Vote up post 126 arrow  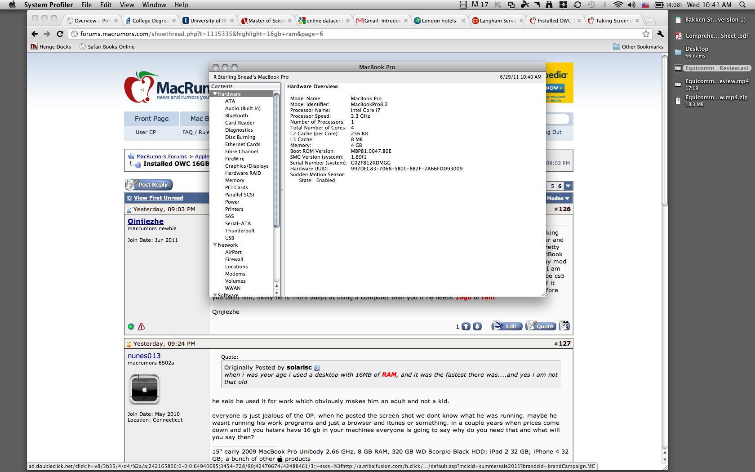pyautogui.click(x=466, y=326)
